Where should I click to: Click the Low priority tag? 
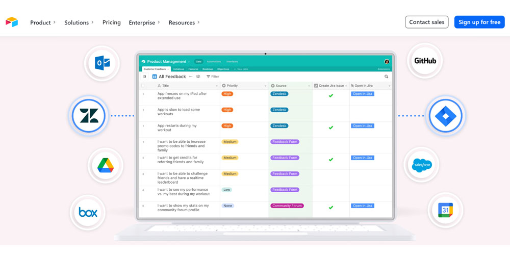click(227, 190)
